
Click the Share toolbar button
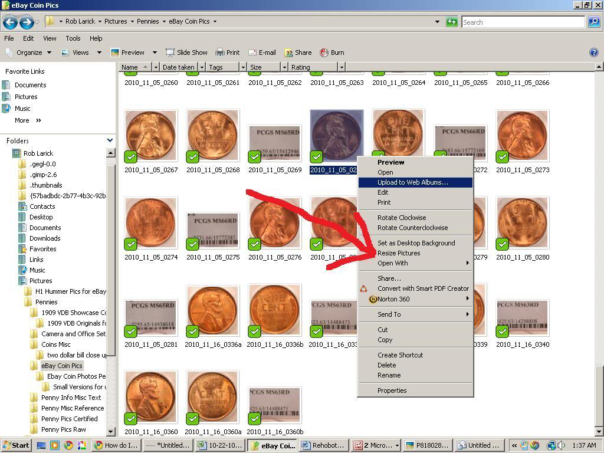tap(298, 52)
